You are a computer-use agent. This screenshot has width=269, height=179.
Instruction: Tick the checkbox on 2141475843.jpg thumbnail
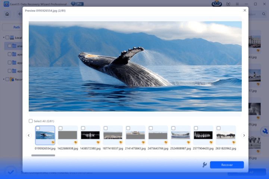click(x=128, y=128)
